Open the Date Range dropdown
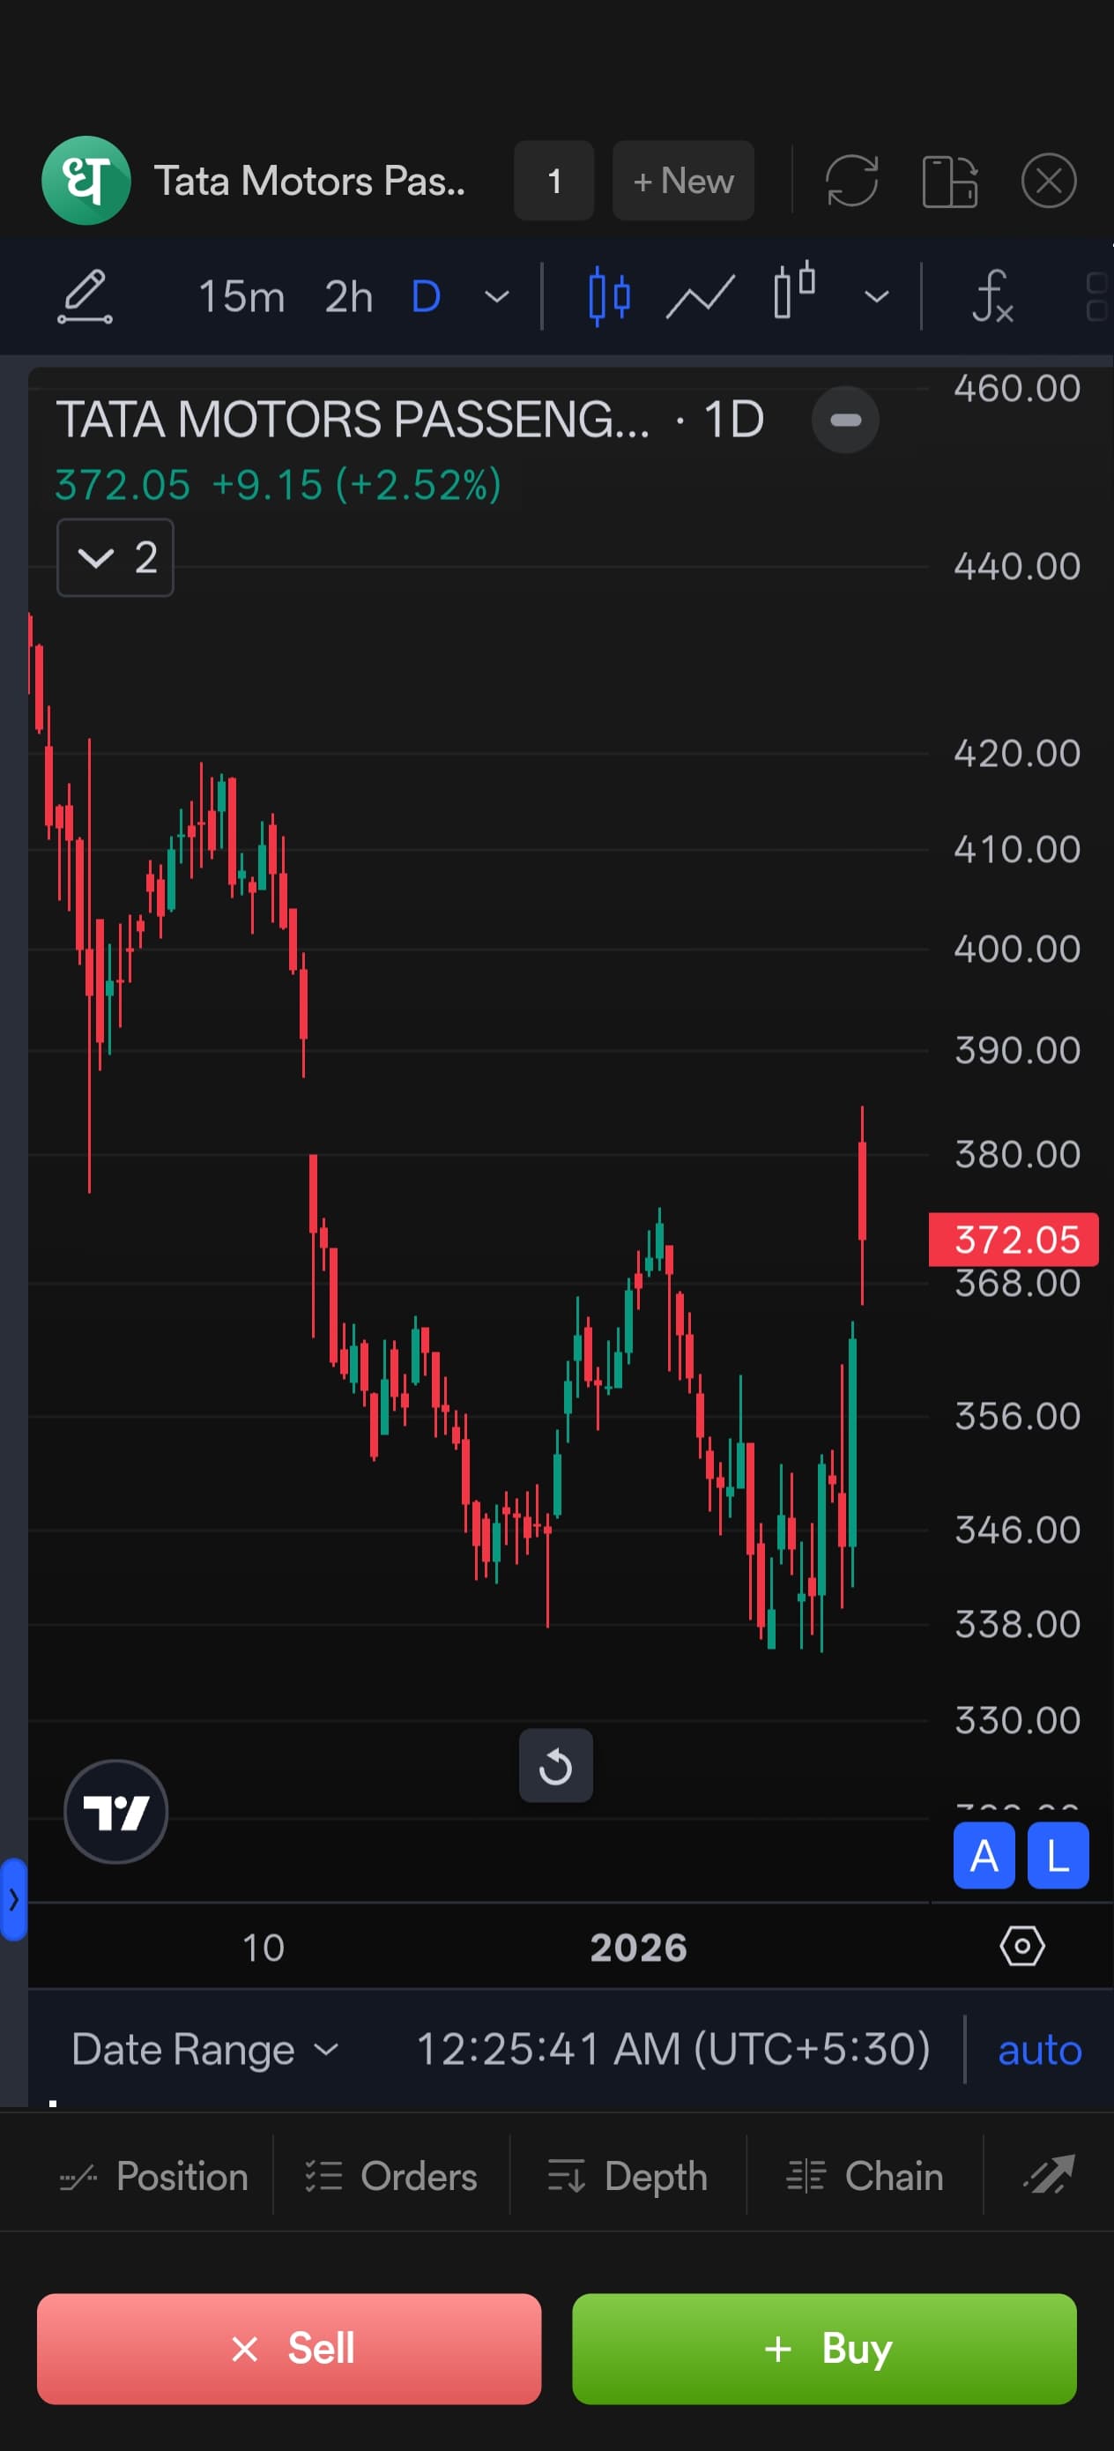1114x2451 pixels. tap(204, 2050)
